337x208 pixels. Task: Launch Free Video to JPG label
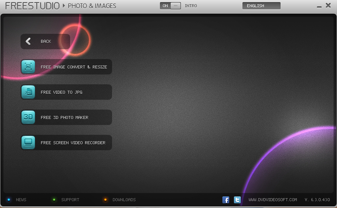pos(62,92)
